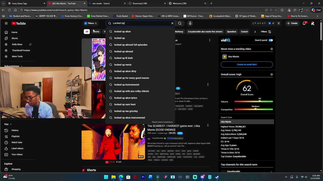
Task: Select the Caseoh filter chip
Action: pos(245,32)
